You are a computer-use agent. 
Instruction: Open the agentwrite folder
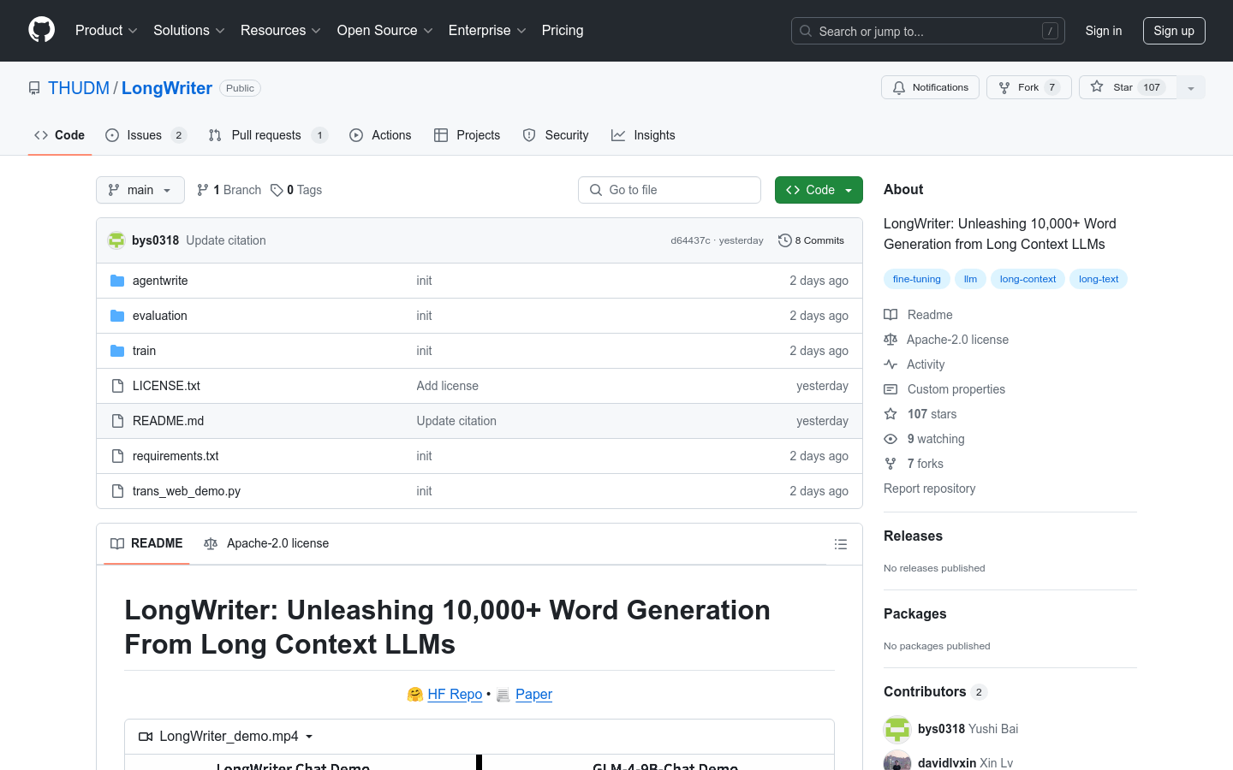tap(160, 281)
